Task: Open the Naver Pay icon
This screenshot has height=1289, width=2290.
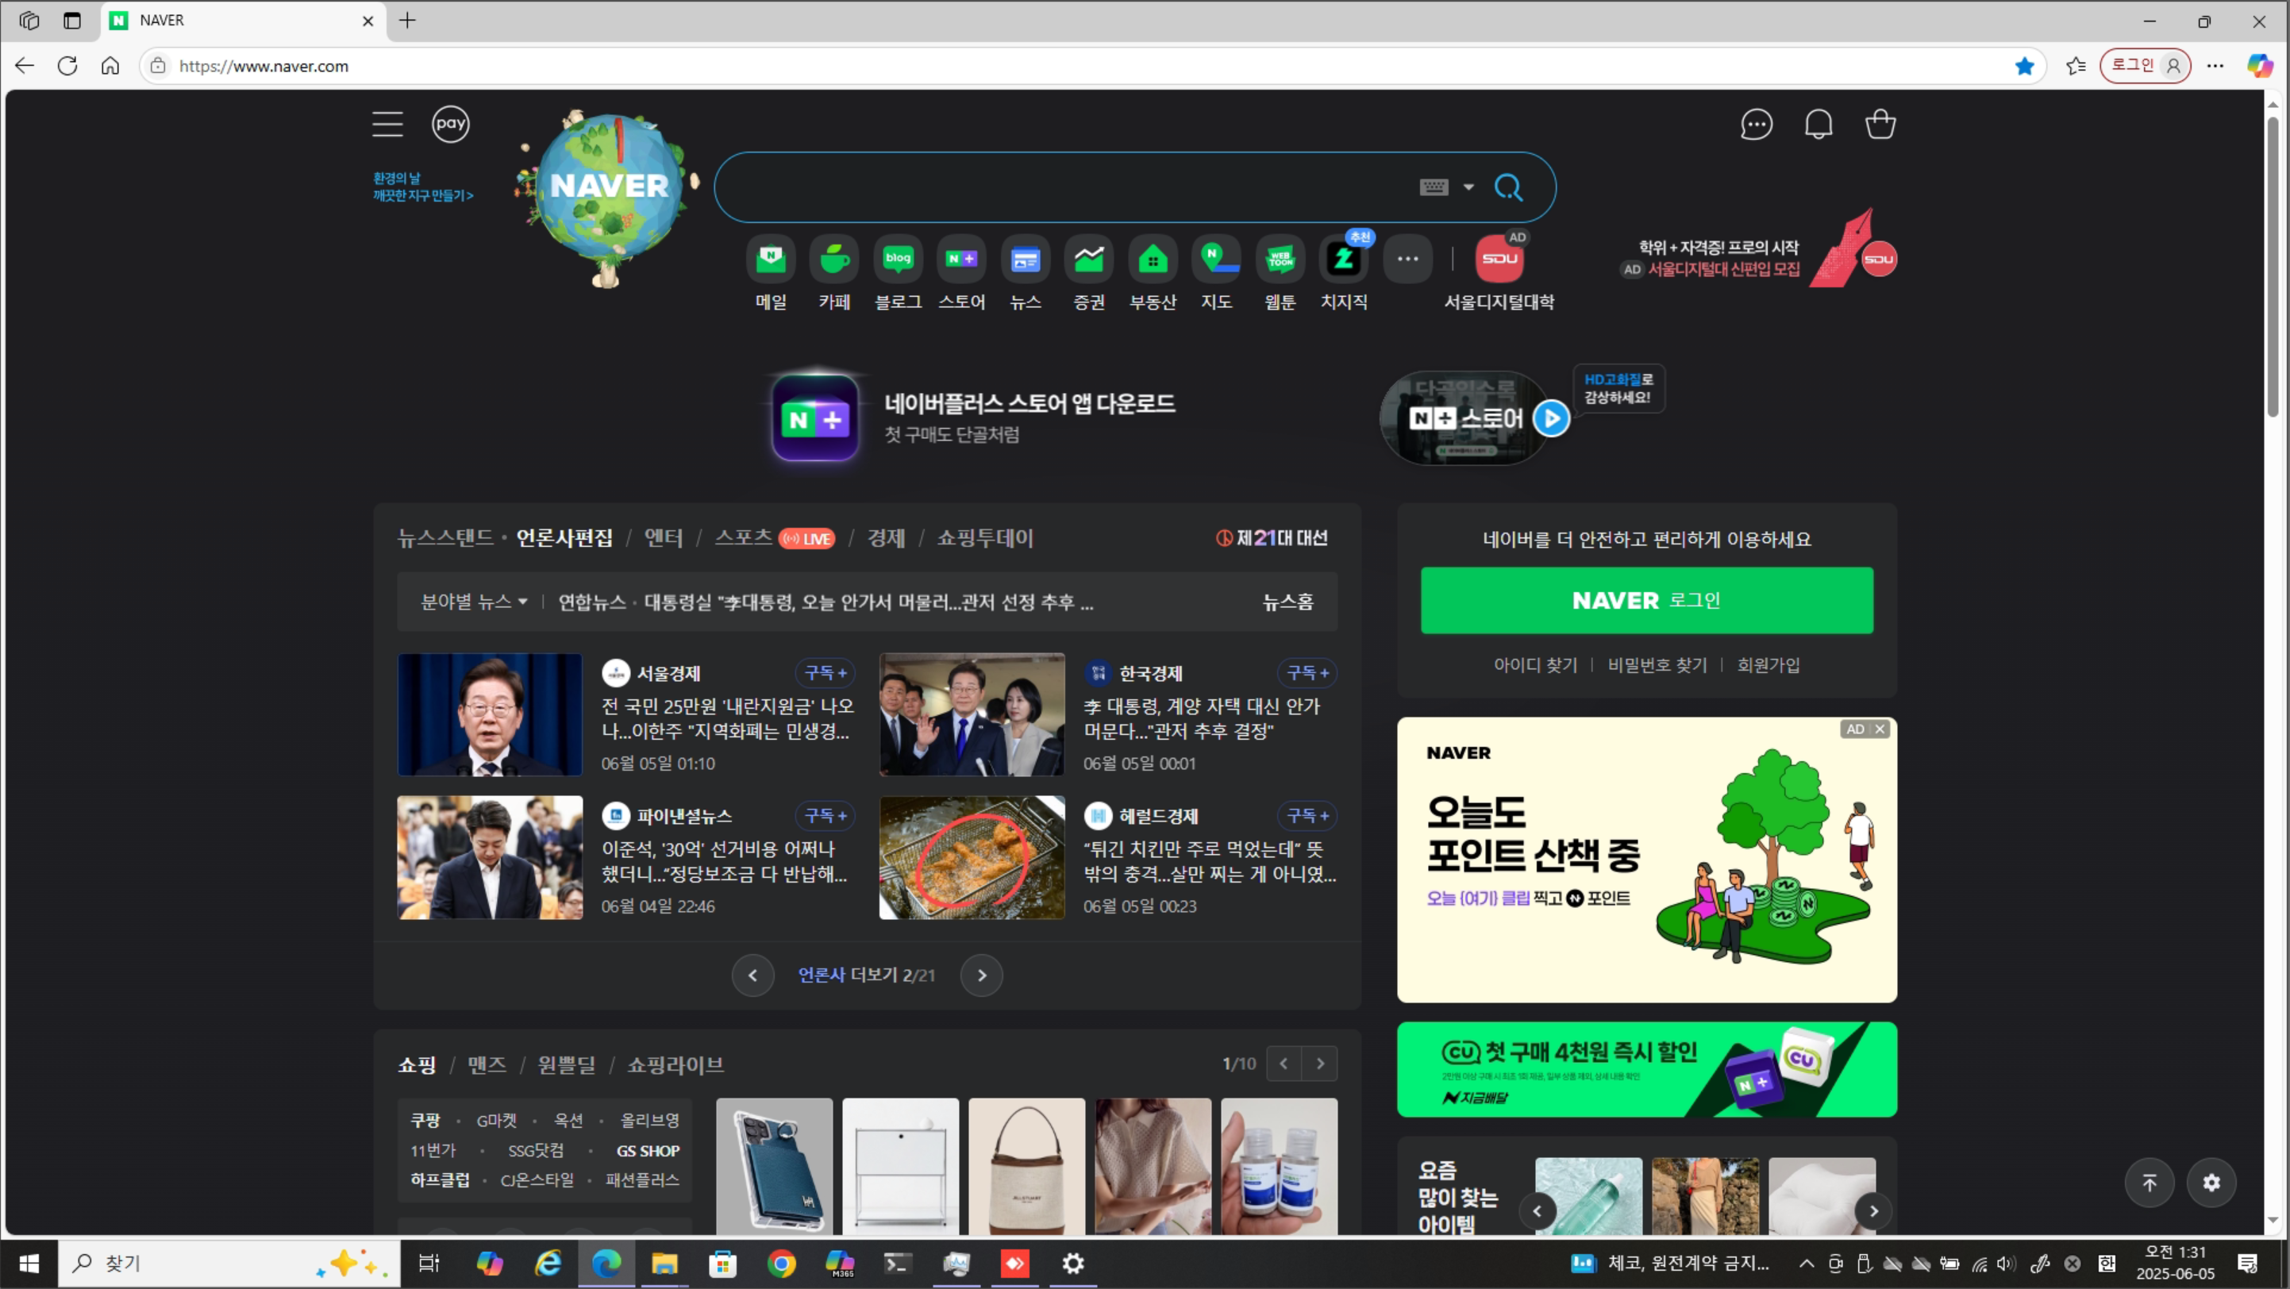Action: 450,124
